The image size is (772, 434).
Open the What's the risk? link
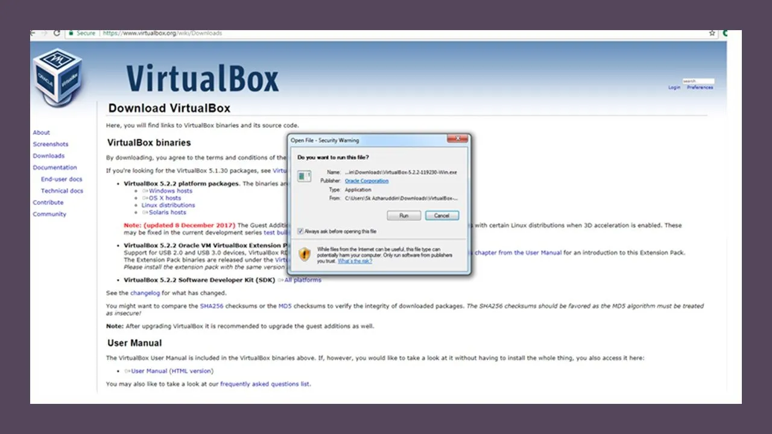(x=355, y=261)
